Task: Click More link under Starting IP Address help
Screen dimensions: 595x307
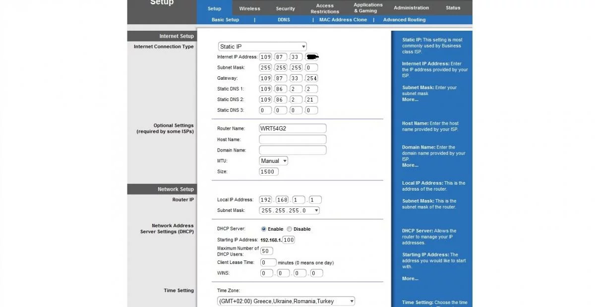Action: coord(410,279)
